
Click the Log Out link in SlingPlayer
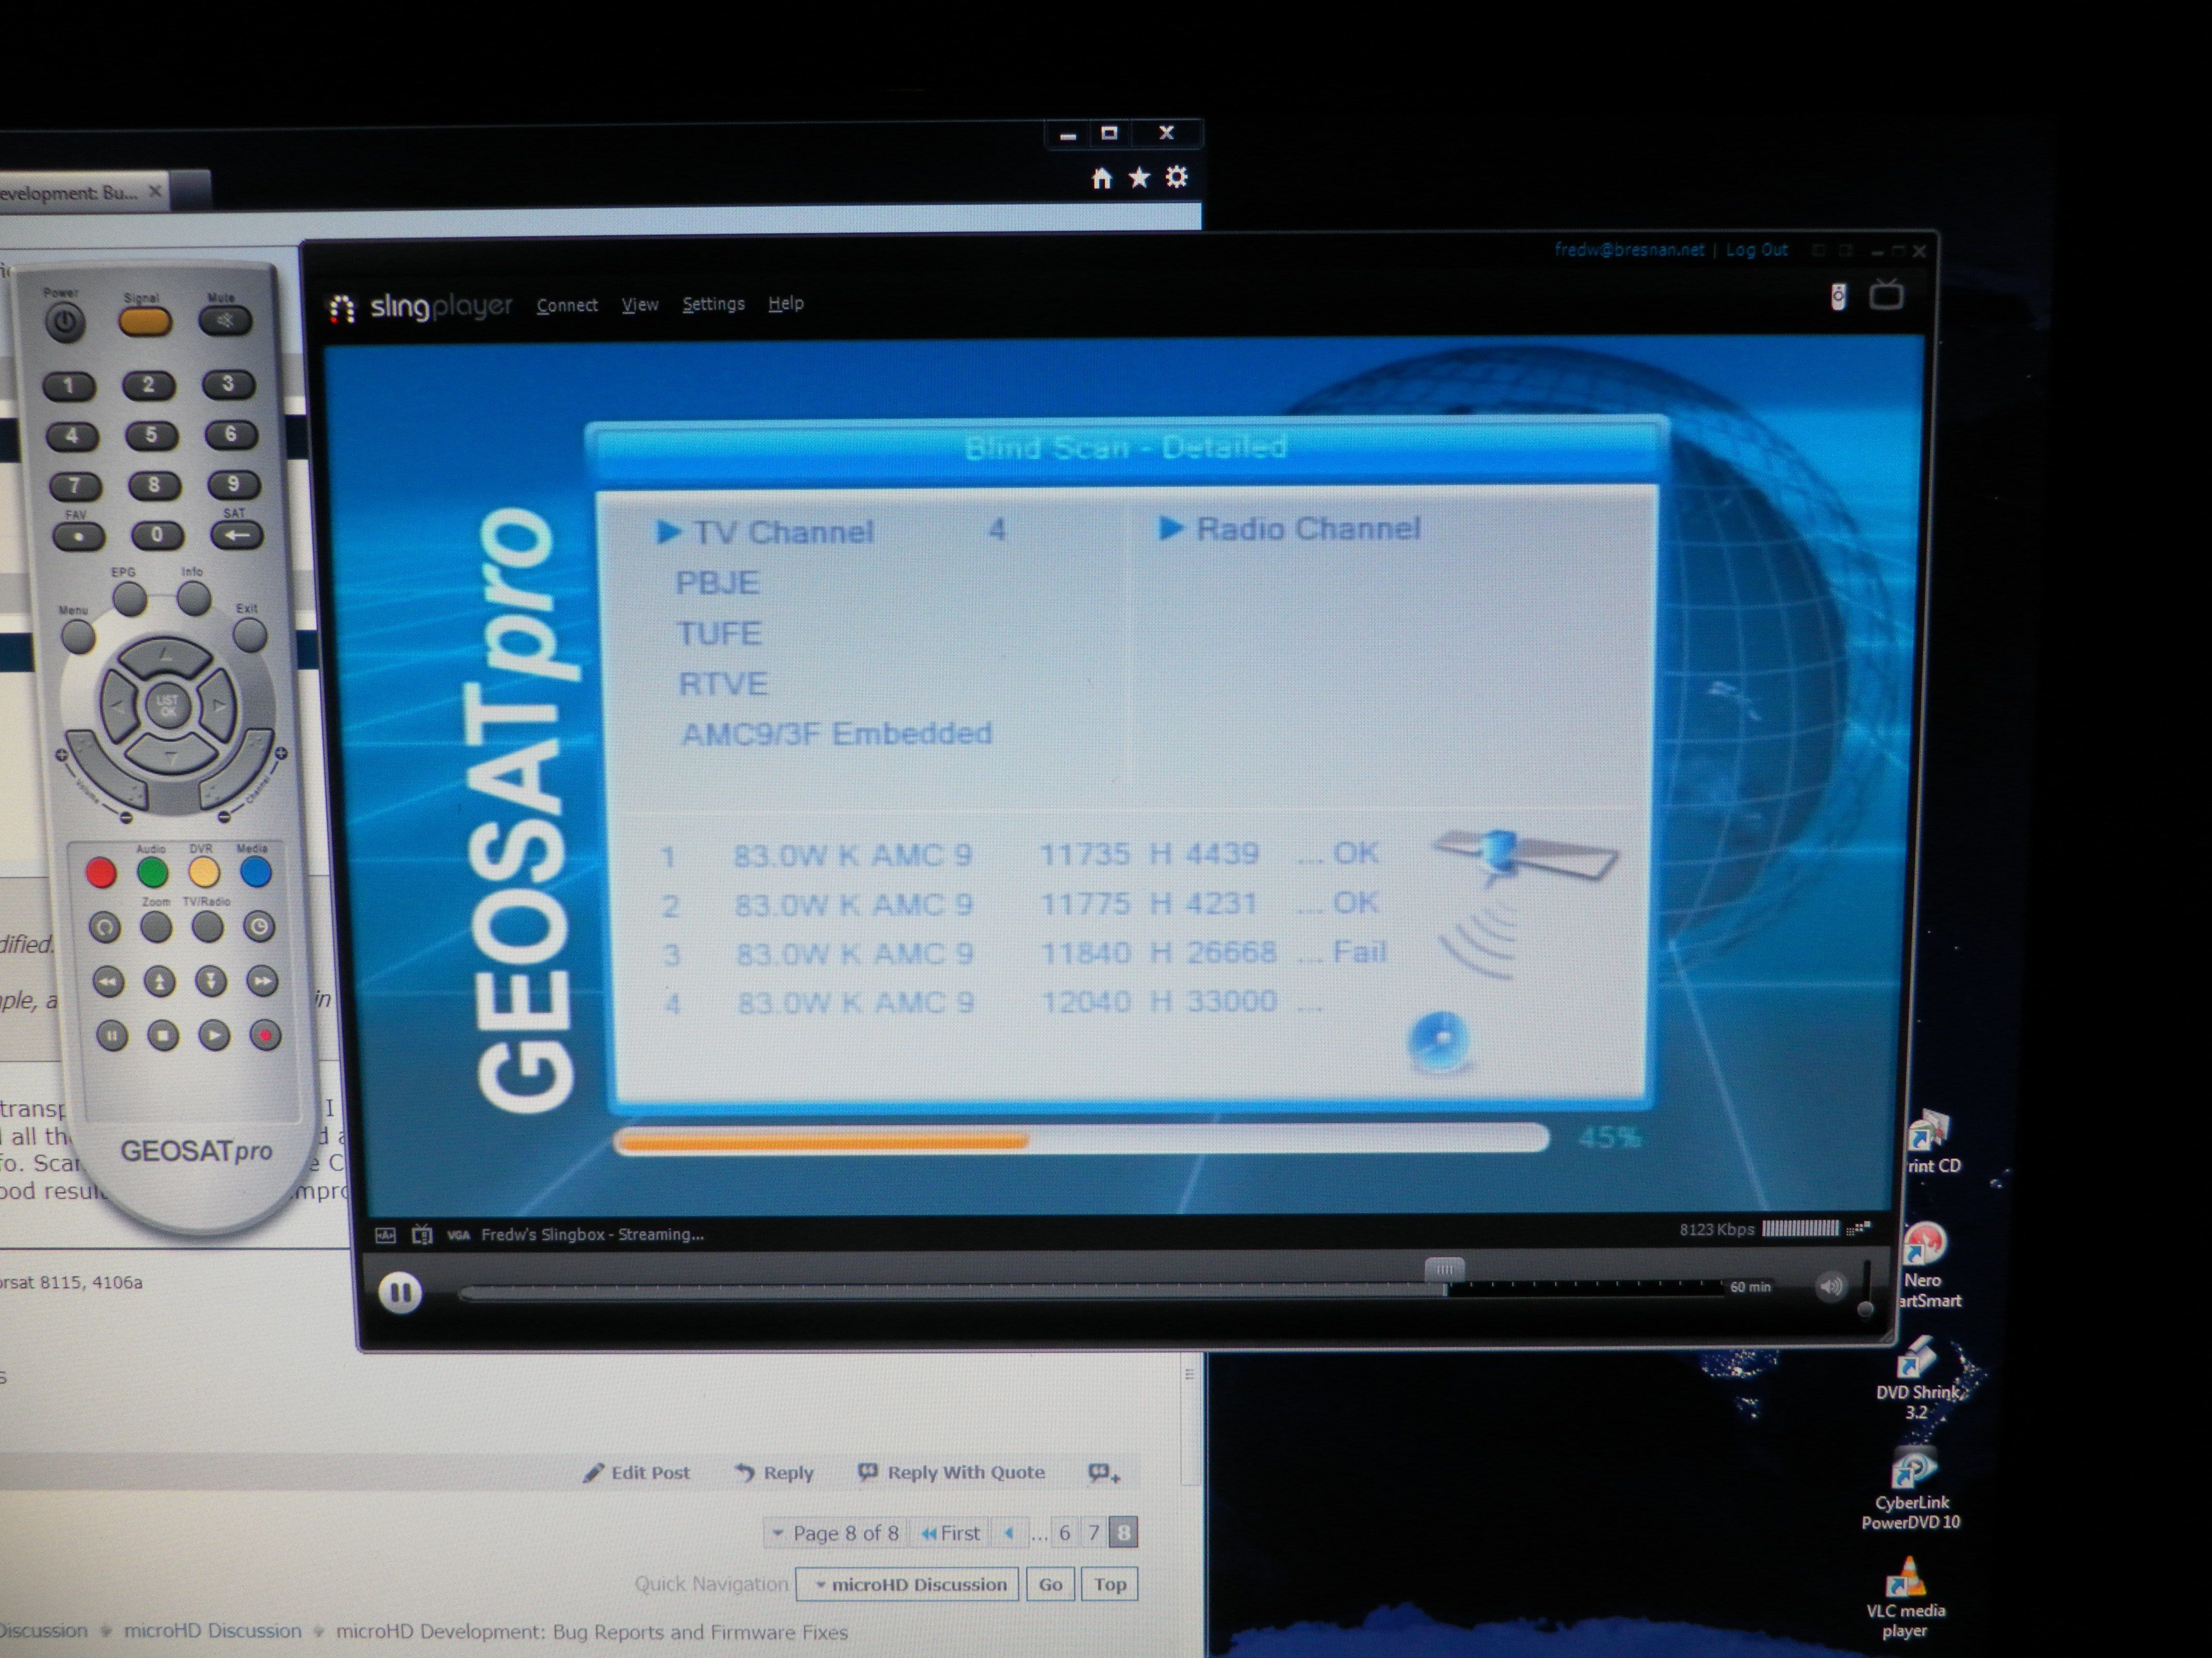point(1757,250)
